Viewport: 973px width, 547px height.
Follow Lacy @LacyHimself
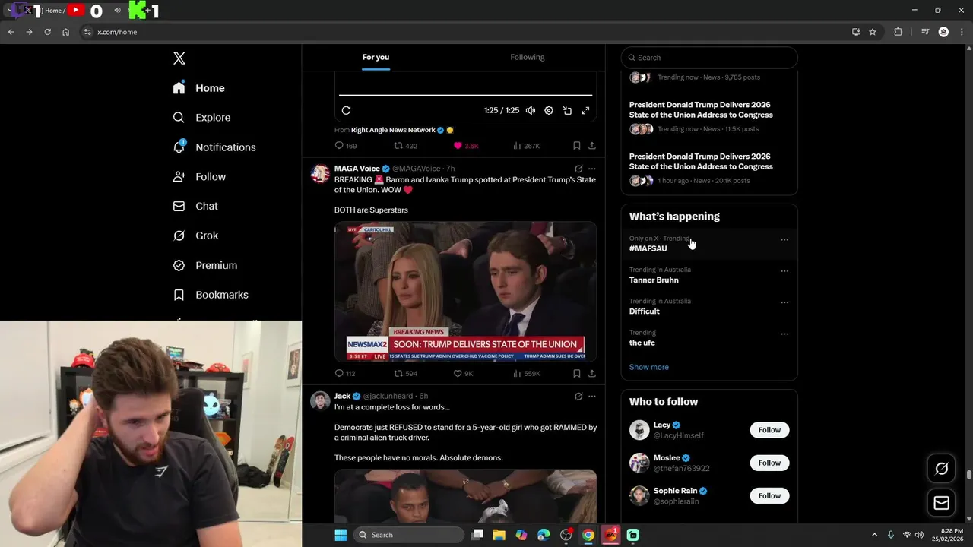(769, 430)
